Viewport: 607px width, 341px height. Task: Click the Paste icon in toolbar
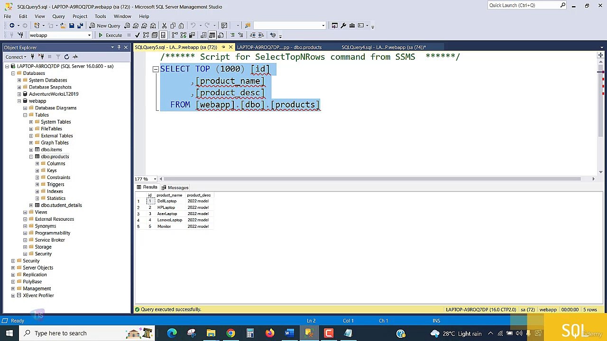[181, 26]
